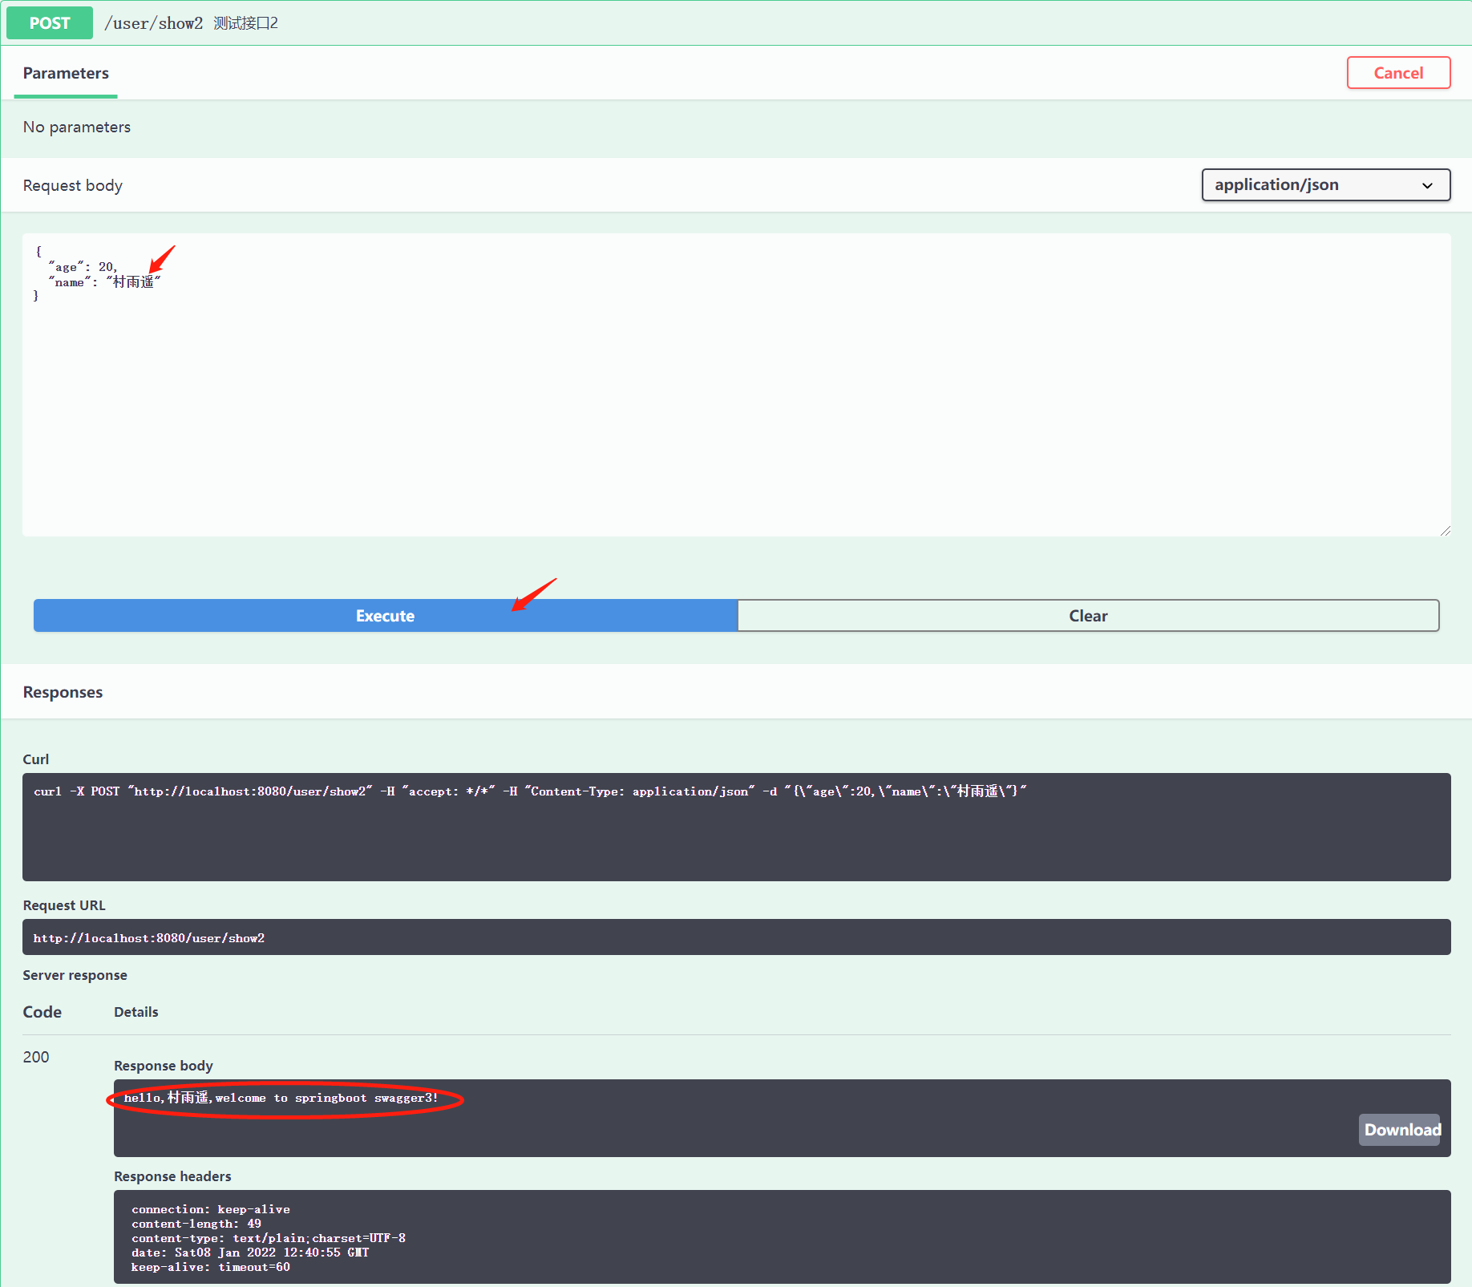The height and width of the screenshot is (1287, 1472).
Task: Click the Server response label
Action: 75,975
